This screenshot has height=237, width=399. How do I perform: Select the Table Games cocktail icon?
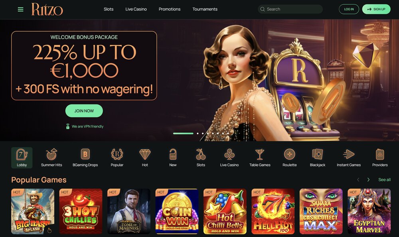(x=260, y=154)
